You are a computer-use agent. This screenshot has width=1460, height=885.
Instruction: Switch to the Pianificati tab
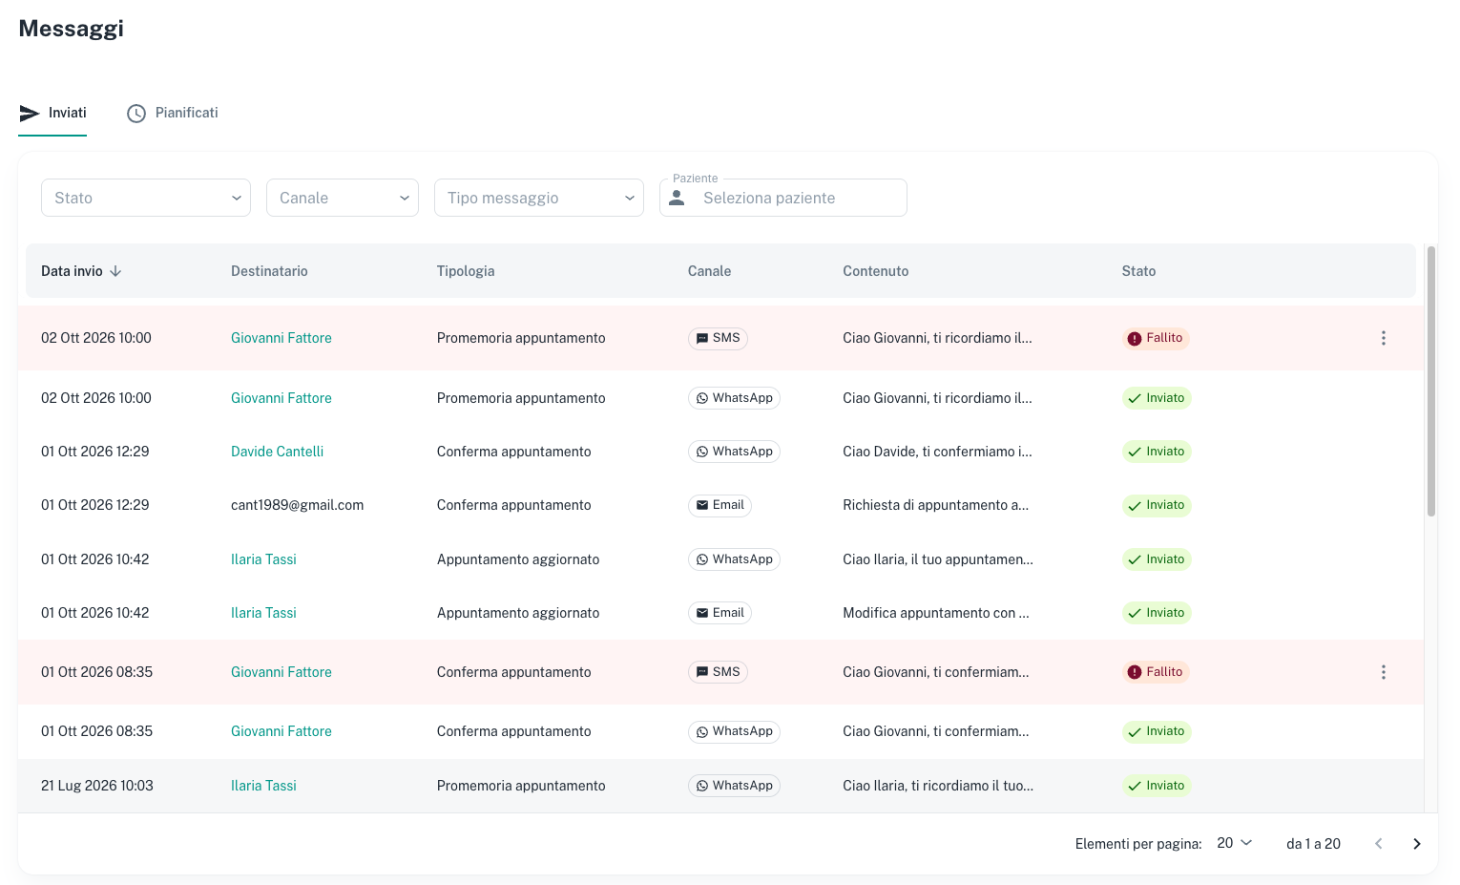coord(173,113)
